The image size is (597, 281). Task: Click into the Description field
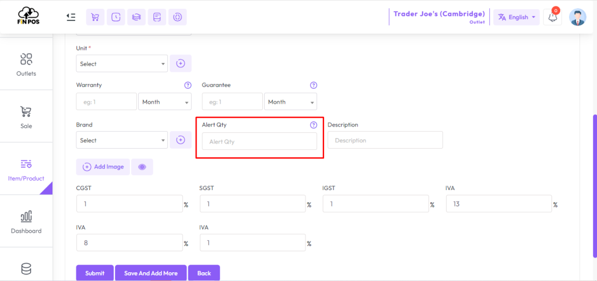(385, 140)
